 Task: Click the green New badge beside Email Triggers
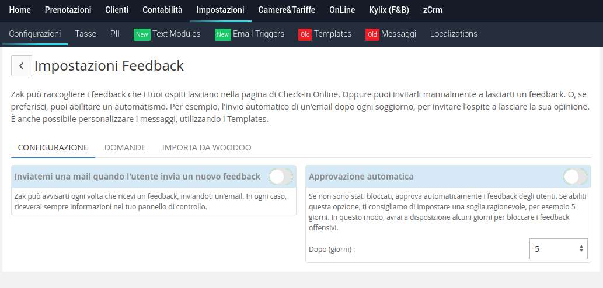point(222,34)
